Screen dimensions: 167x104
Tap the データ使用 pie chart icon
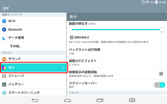pos(4,38)
